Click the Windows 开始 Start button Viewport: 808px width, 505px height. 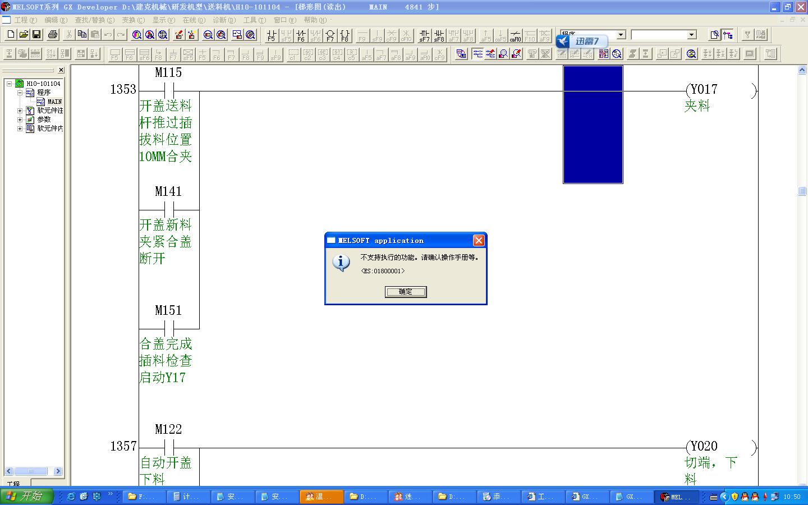pos(27,497)
